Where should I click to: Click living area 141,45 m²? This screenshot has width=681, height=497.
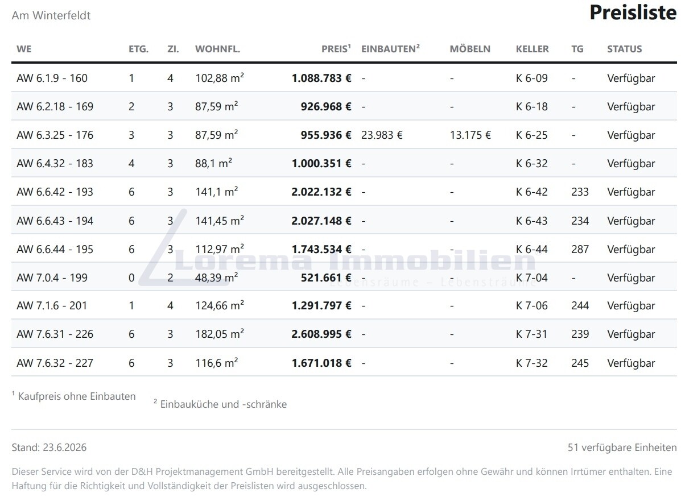click(x=220, y=221)
